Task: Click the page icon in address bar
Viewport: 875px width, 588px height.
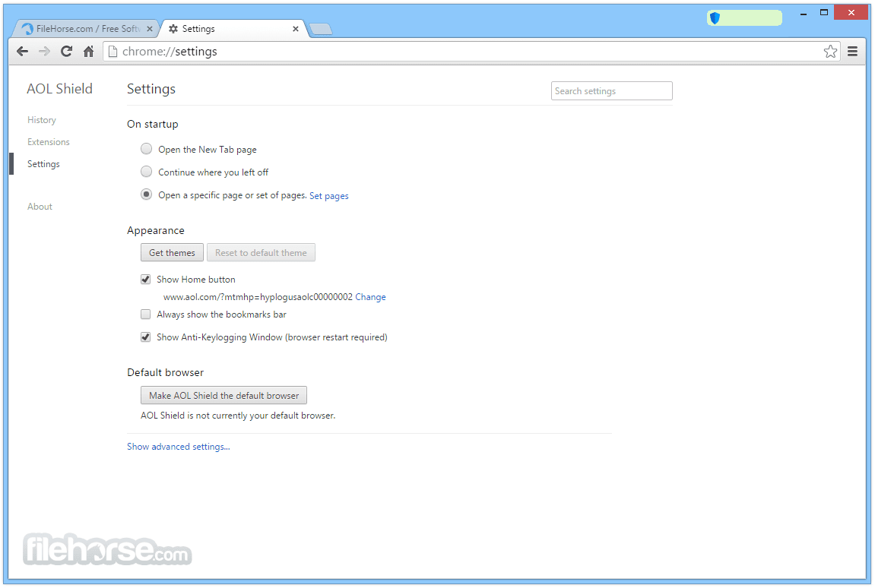Action: pyautogui.click(x=113, y=52)
